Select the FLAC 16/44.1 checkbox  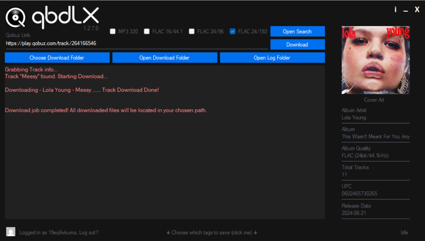tap(147, 31)
